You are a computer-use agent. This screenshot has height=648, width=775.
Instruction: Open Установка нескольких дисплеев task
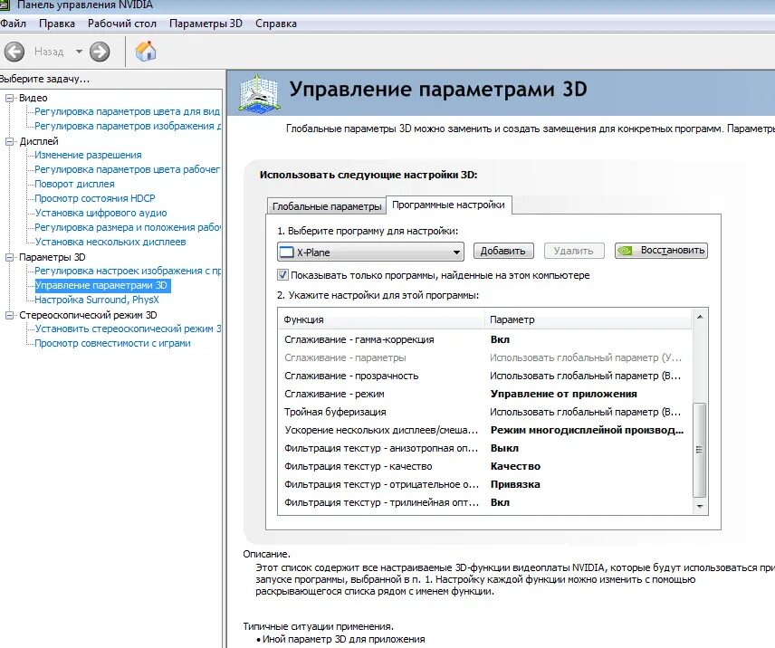[110, 242]
